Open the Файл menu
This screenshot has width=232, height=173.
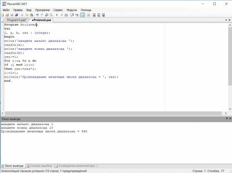click(x=6, y=10)
